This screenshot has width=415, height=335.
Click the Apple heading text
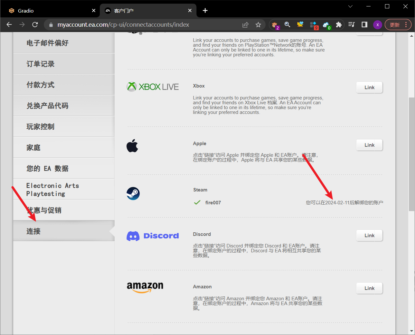200,144
